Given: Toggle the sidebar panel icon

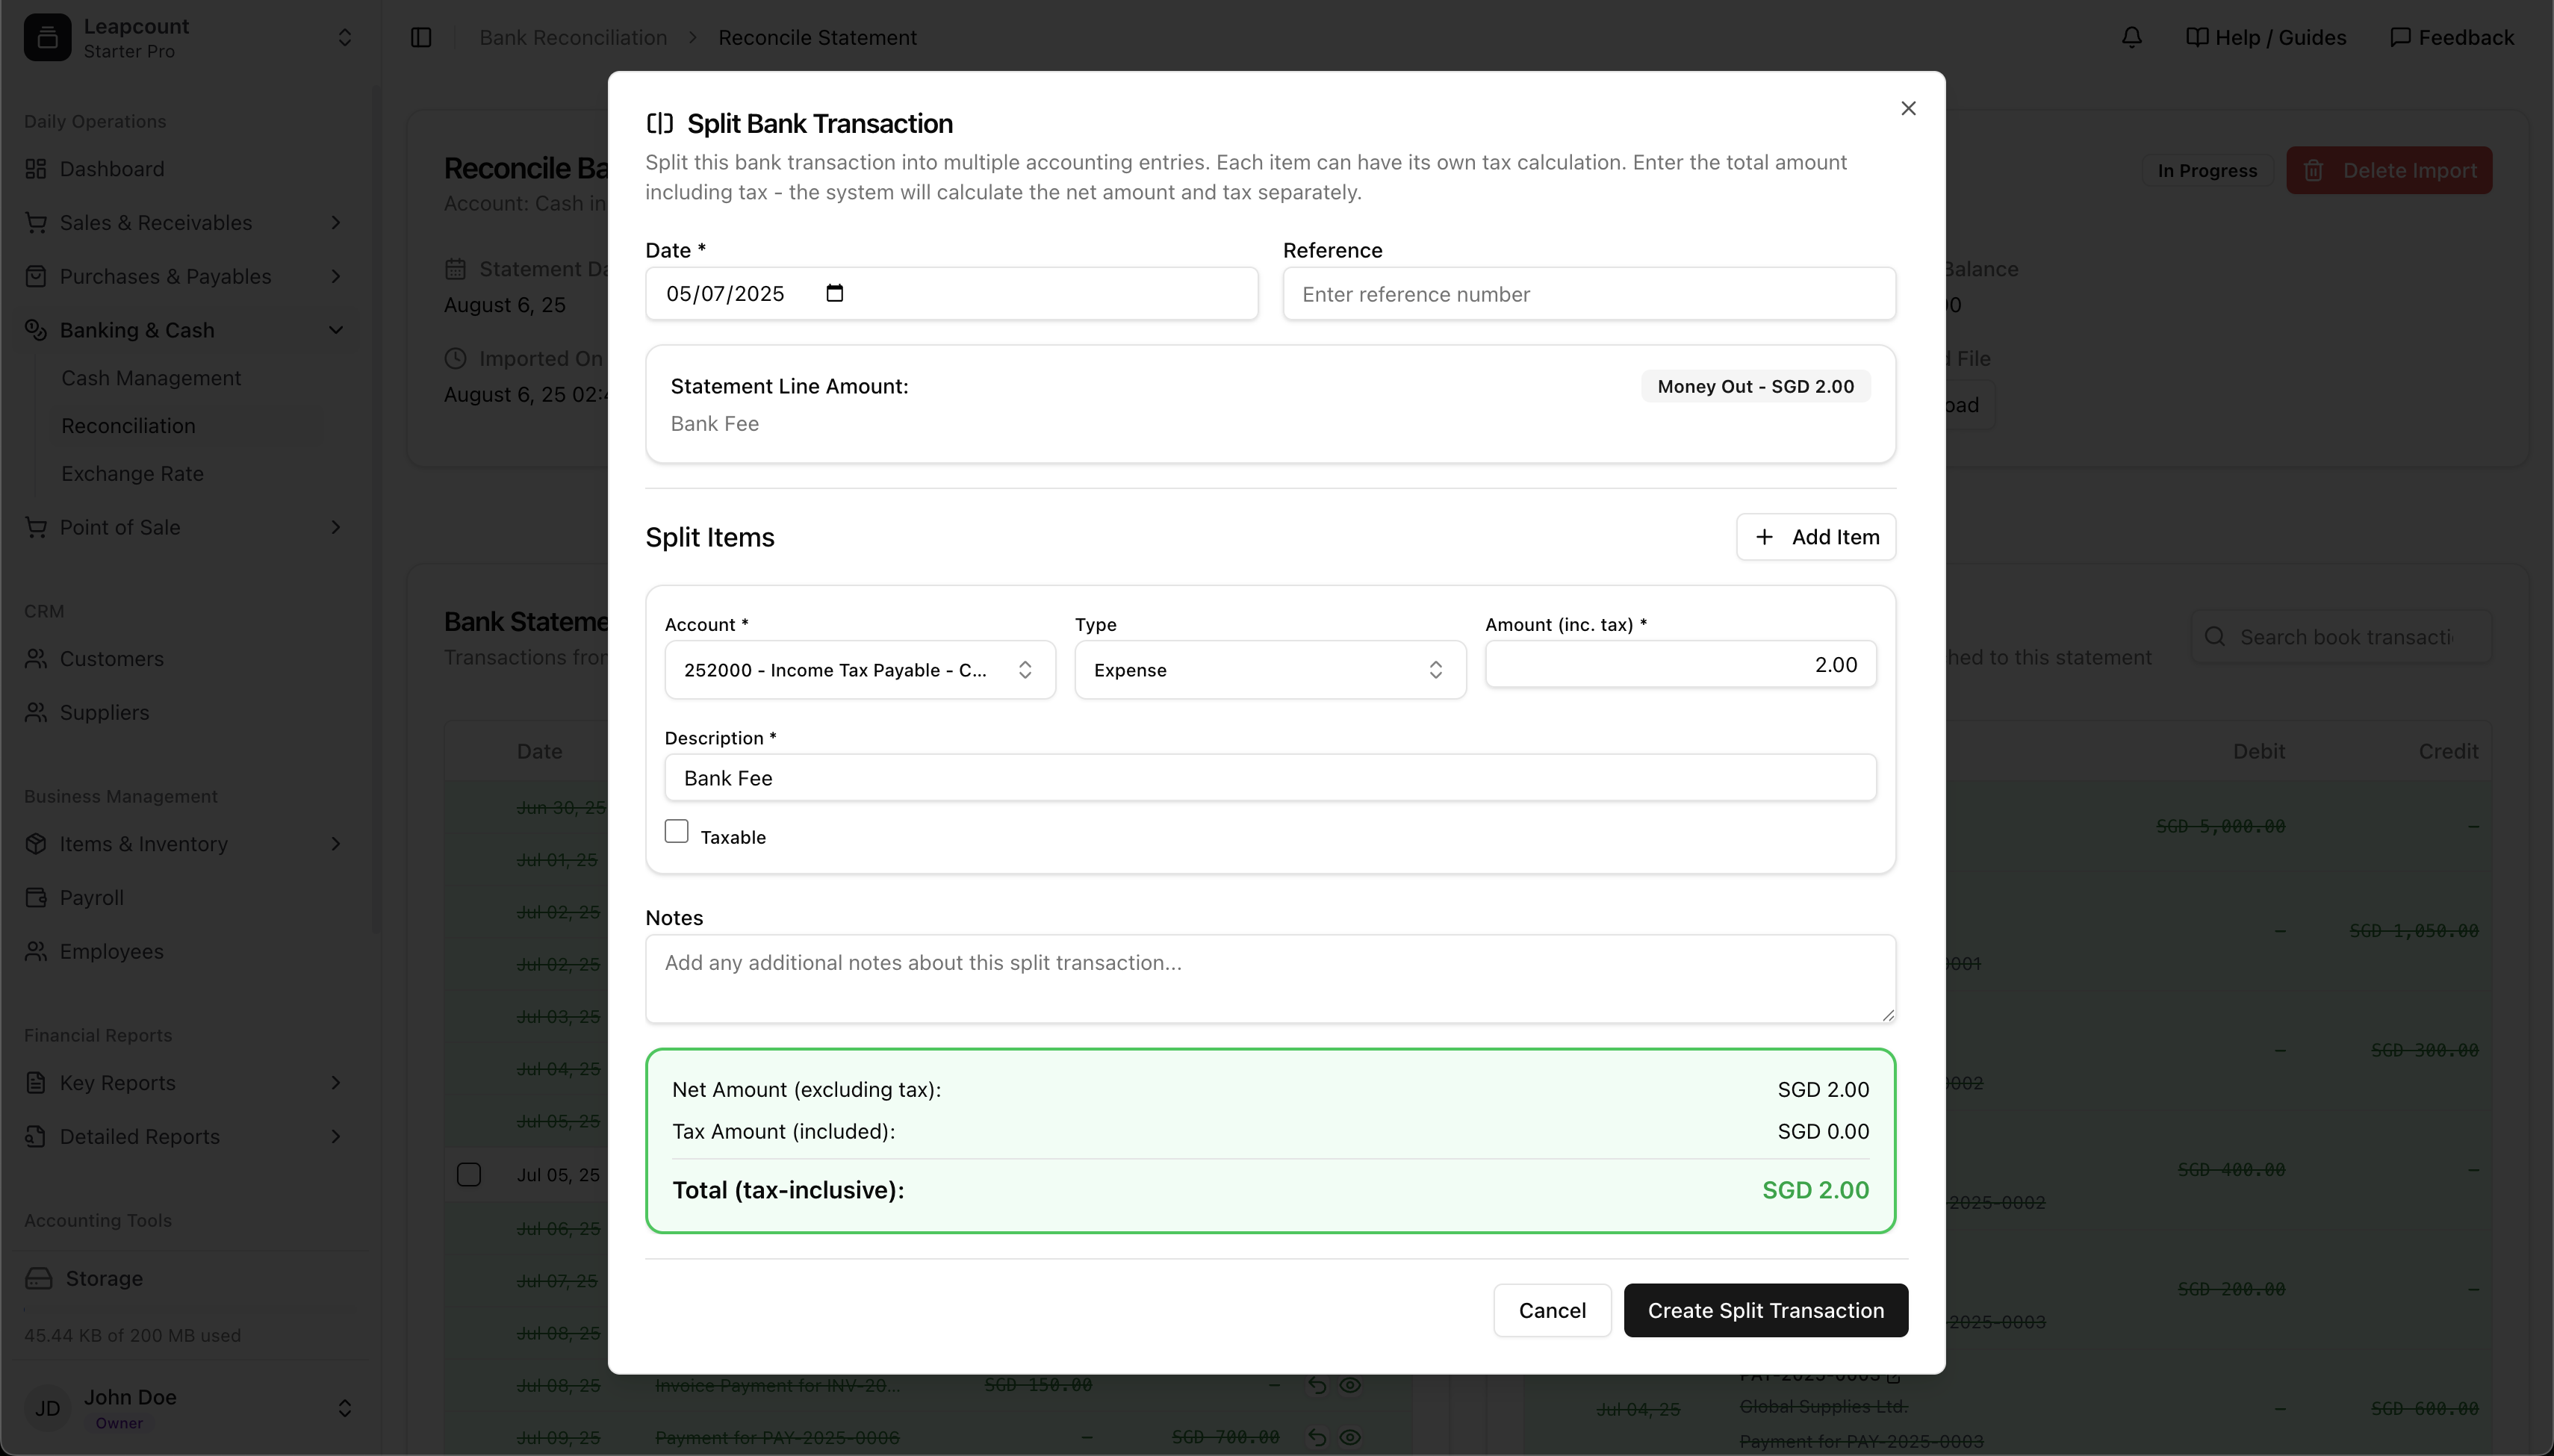Looking at the screenshot, I should 421,37.
